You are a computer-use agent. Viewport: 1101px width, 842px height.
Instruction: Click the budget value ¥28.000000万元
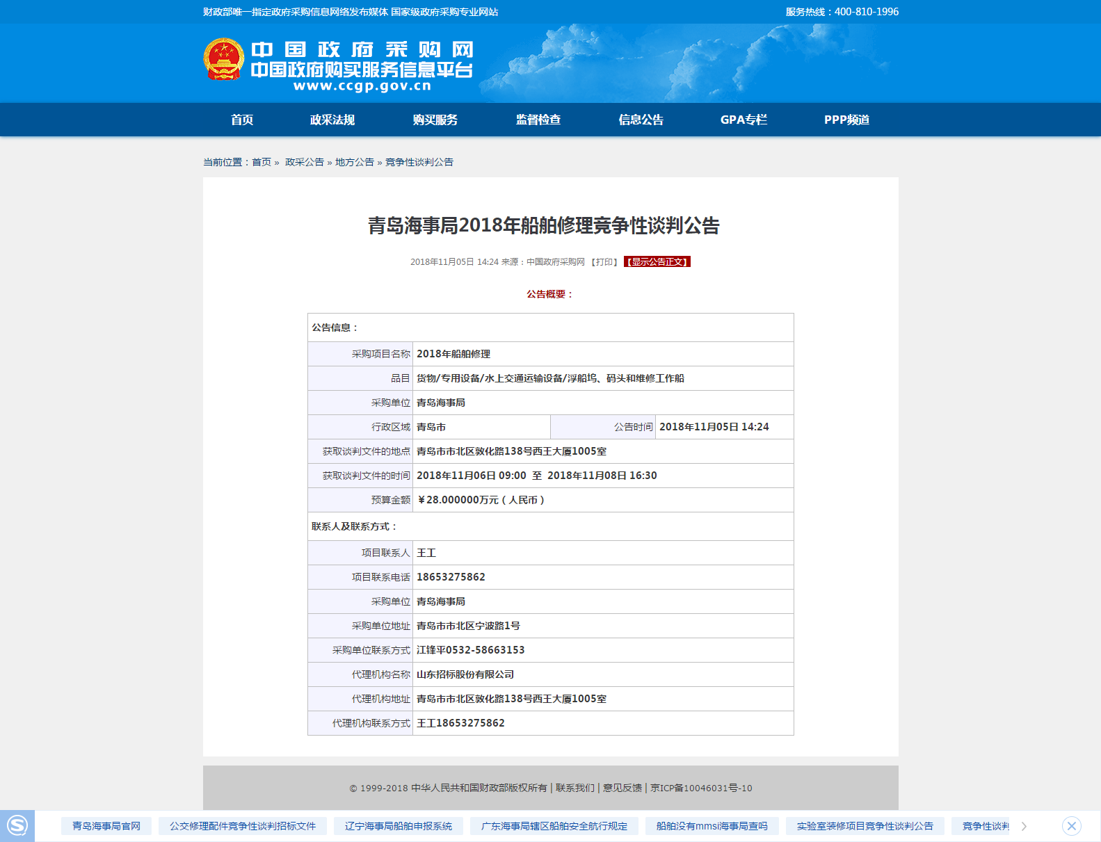click(481, 500)
